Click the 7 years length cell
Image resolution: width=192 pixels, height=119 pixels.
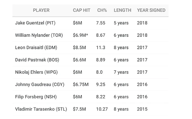[x=121, y=72]
